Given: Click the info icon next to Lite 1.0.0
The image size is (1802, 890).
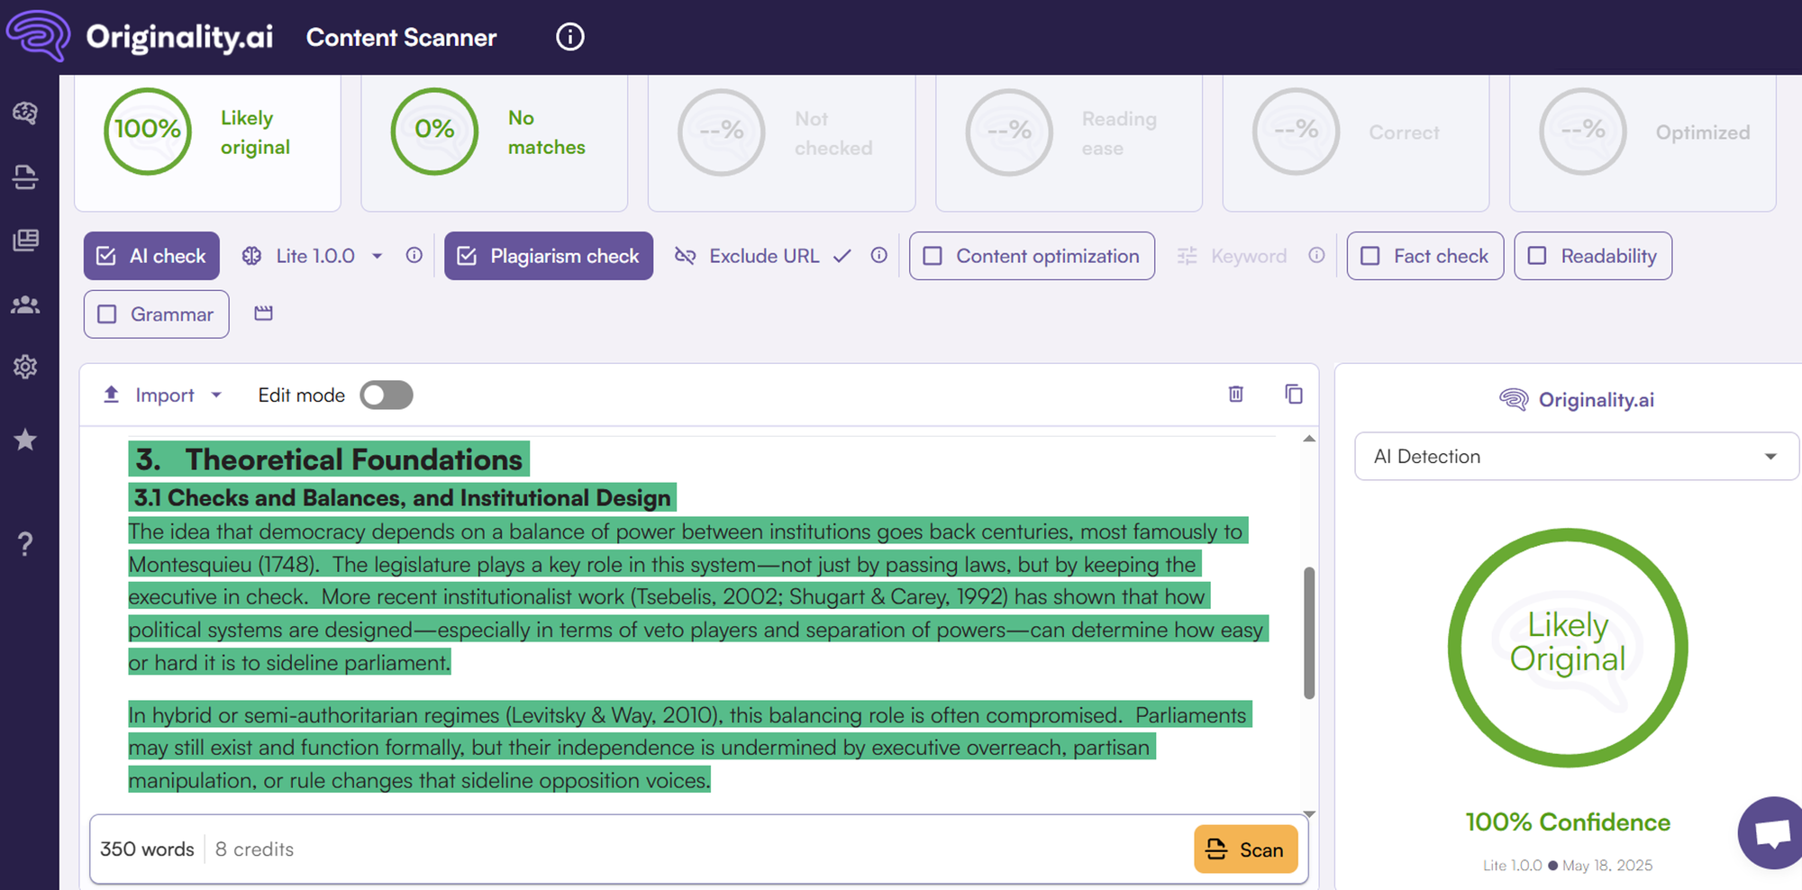Looking at the screenshot, I should tap(414, 255).
